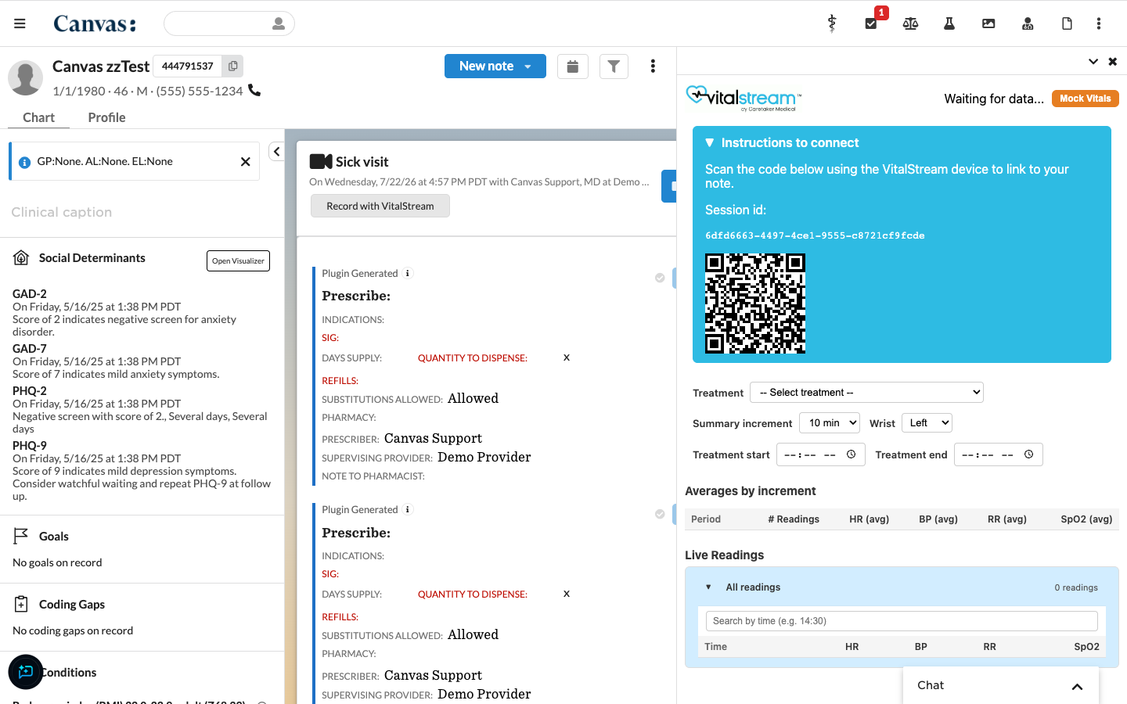Image resolution: width=1127 pixels, height=704 pixels.
Task: Click the phone call icon
Action: pos(254,90)
